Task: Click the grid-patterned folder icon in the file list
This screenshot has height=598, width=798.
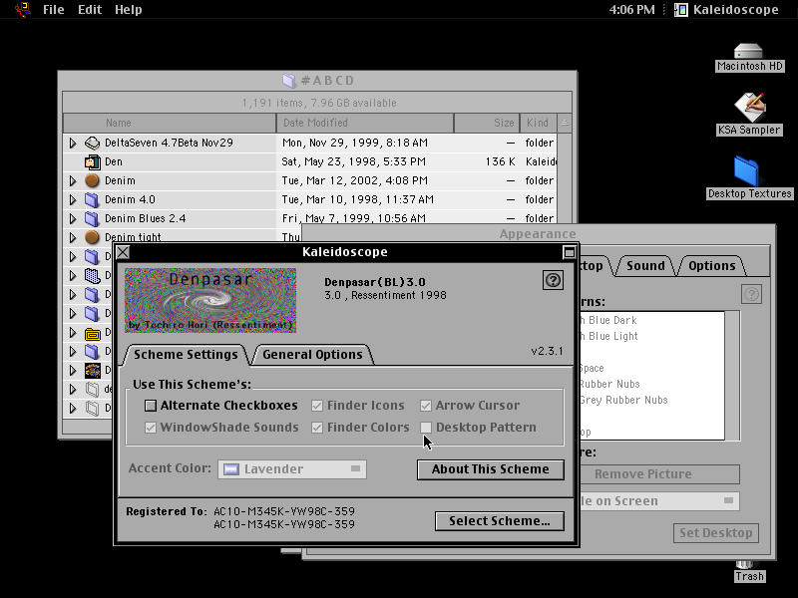Action: coord(92,276)
